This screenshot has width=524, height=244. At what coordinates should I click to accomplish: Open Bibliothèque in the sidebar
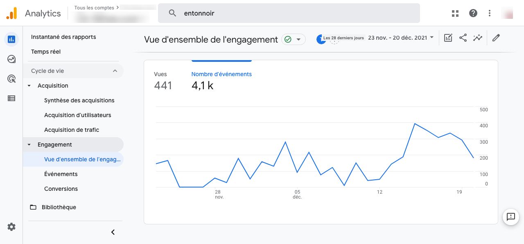[x=59, y=207]
